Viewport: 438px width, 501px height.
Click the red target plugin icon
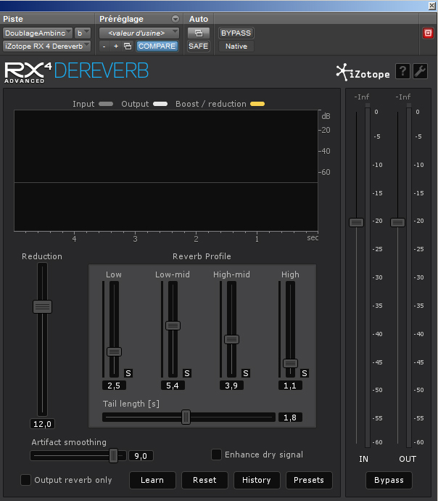pyautogui.click(x=428, y=33)
